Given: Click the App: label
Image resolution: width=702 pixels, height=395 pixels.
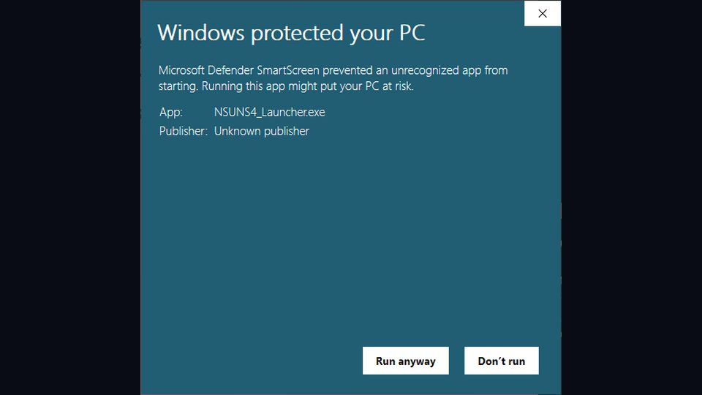Looking at the screenshot, I should pos(171,112).
